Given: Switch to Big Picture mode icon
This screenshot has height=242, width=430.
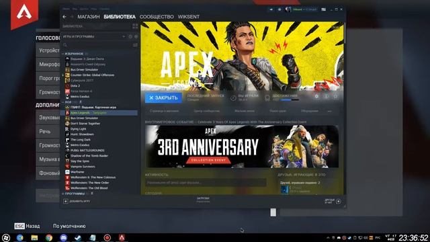Looking at the screenshot, I should [x=324, y=9].
